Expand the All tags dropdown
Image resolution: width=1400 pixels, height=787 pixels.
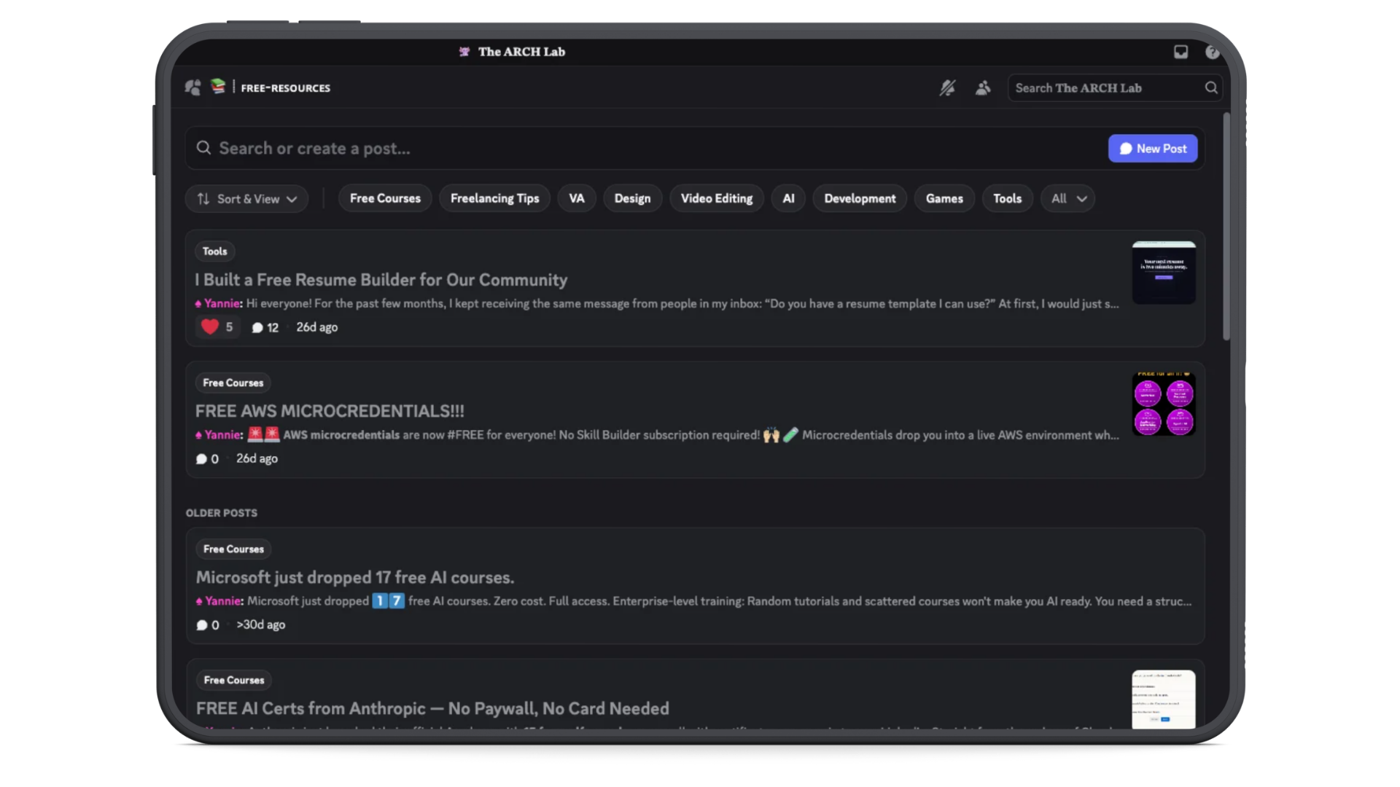tap(1068, 199)
